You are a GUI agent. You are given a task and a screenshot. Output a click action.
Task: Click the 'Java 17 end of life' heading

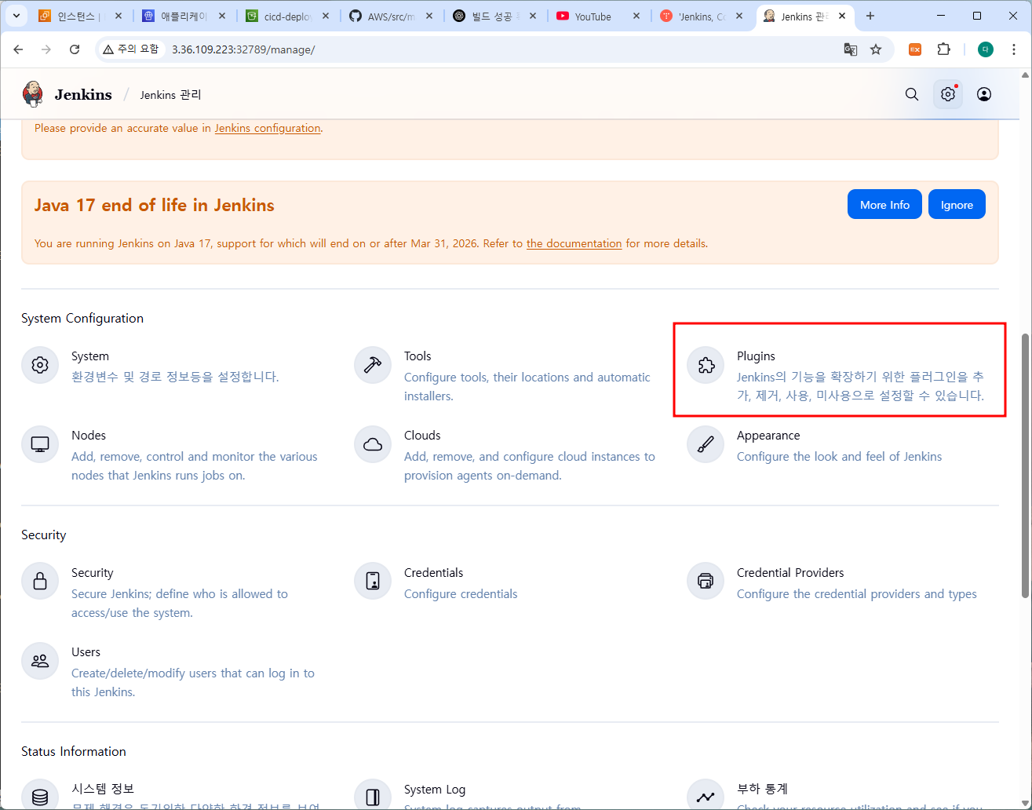155,205
